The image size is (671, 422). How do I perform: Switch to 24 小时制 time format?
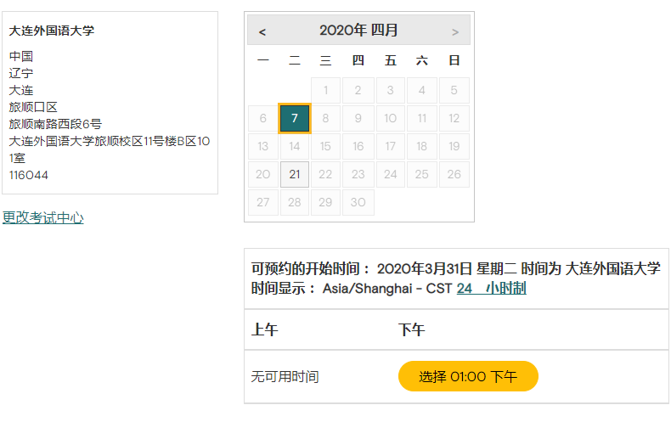491,288
